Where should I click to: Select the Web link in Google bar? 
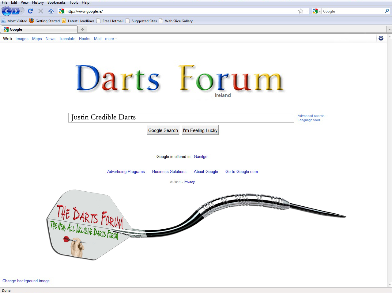(x=7, y=39)
